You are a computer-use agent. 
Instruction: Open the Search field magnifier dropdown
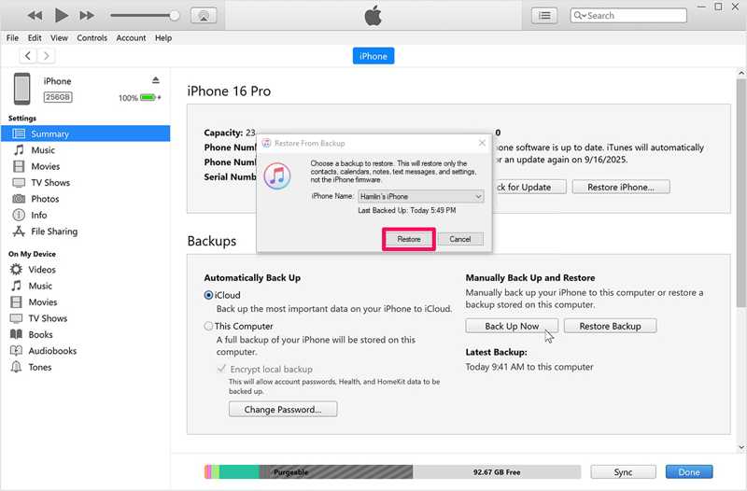[x=580, y=16]
